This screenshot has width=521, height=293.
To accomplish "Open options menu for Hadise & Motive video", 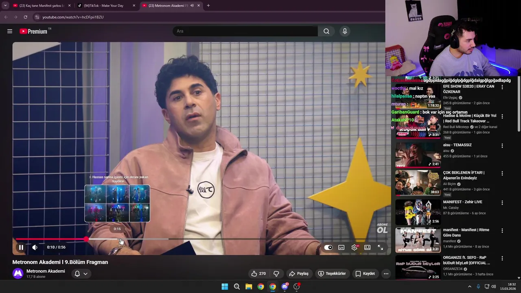I will (x=502, y=116).
